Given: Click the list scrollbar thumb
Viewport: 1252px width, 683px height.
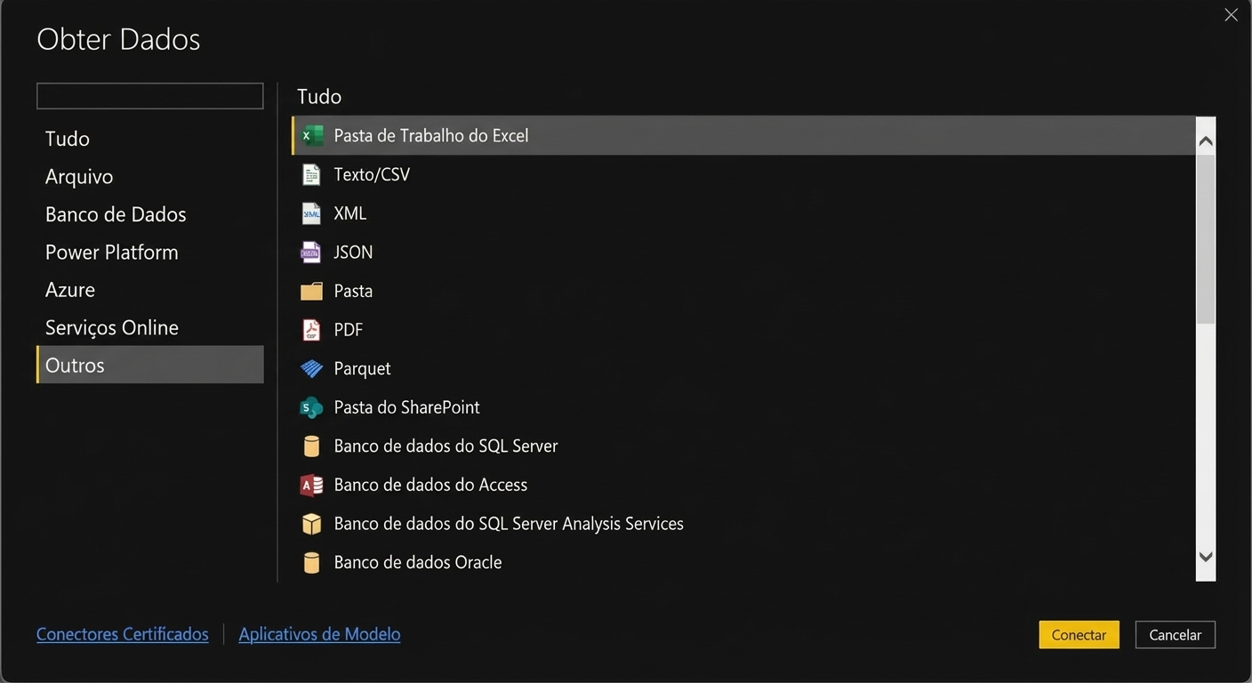Looking at the screenshot, I should tap(1206, 238).
